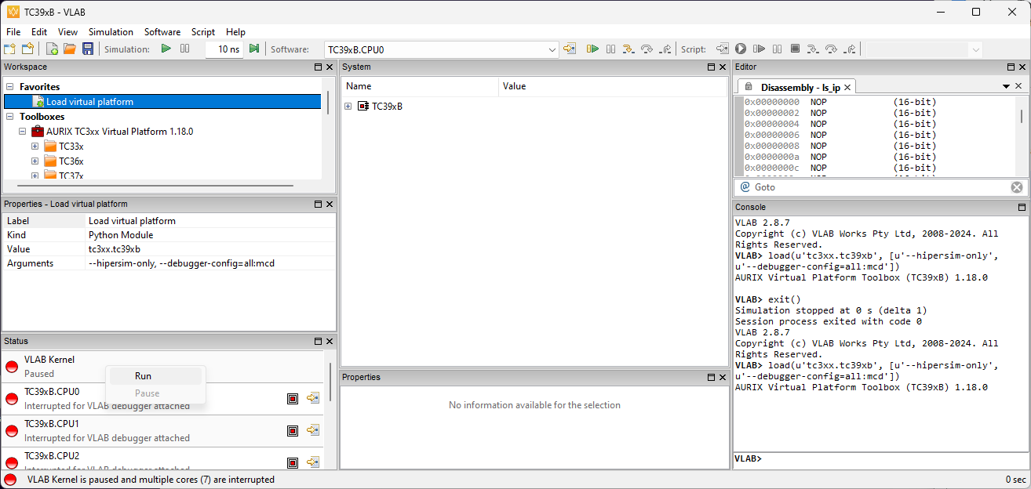
Task: Open the Edit menu
Action: point(39,32)
